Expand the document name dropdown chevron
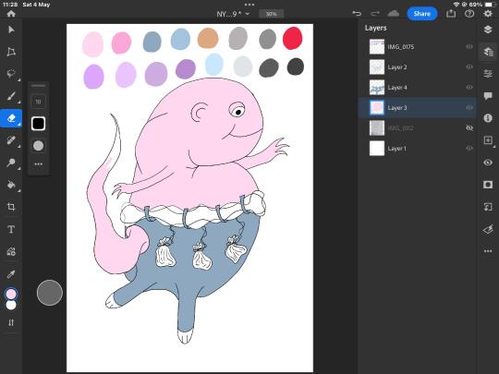 click(248, 14)
